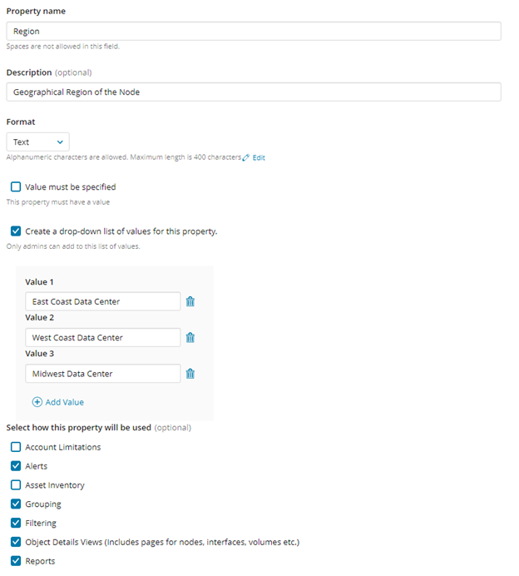Click the pencil icon beside Edit

click(246, 157)
